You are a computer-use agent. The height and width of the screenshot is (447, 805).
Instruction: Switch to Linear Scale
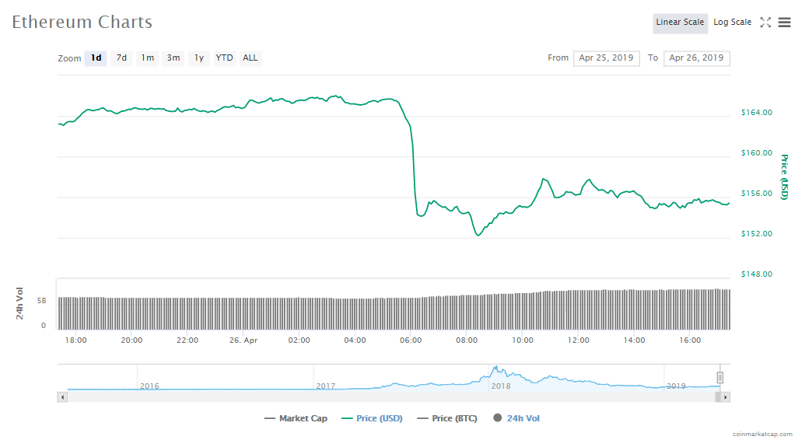[680, 23]
